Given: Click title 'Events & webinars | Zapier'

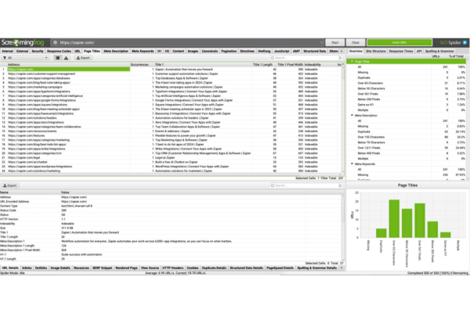Looking at the screenshot, I should coord(172,131).
